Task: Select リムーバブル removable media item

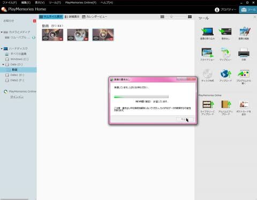Action: (18, 37)
